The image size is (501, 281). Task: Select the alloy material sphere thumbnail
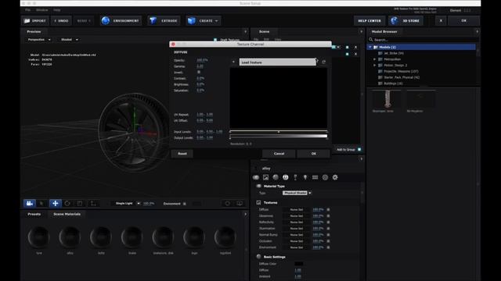[70, 237]
